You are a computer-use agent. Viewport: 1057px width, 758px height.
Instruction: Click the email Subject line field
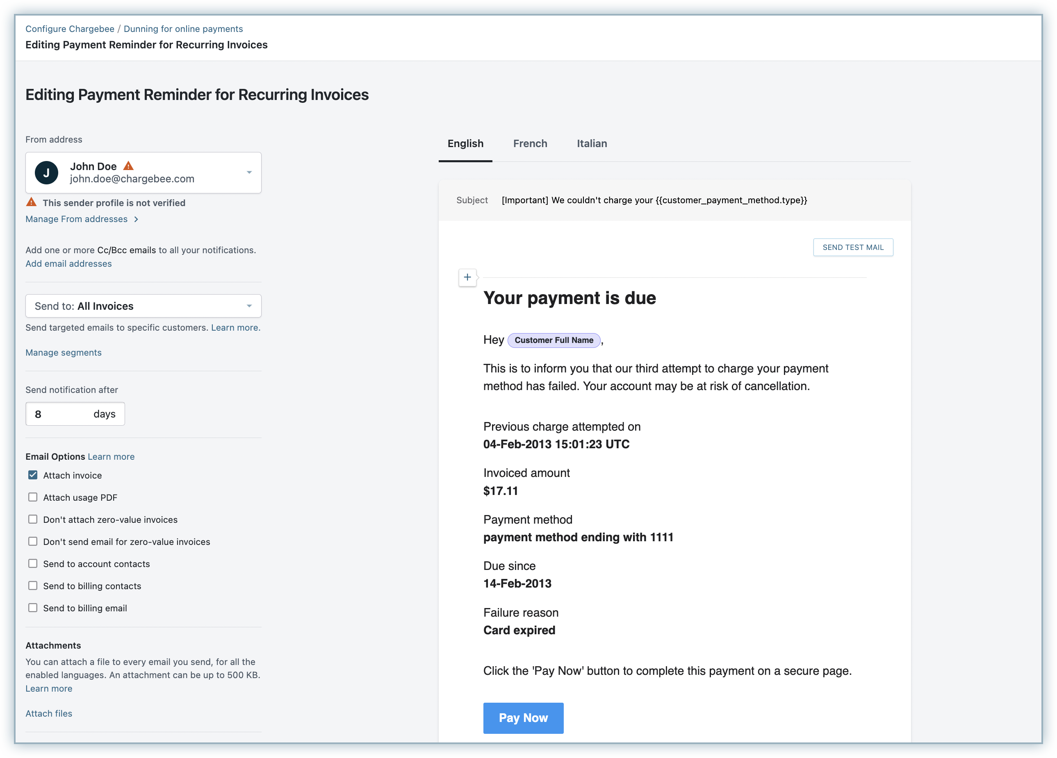654,200
